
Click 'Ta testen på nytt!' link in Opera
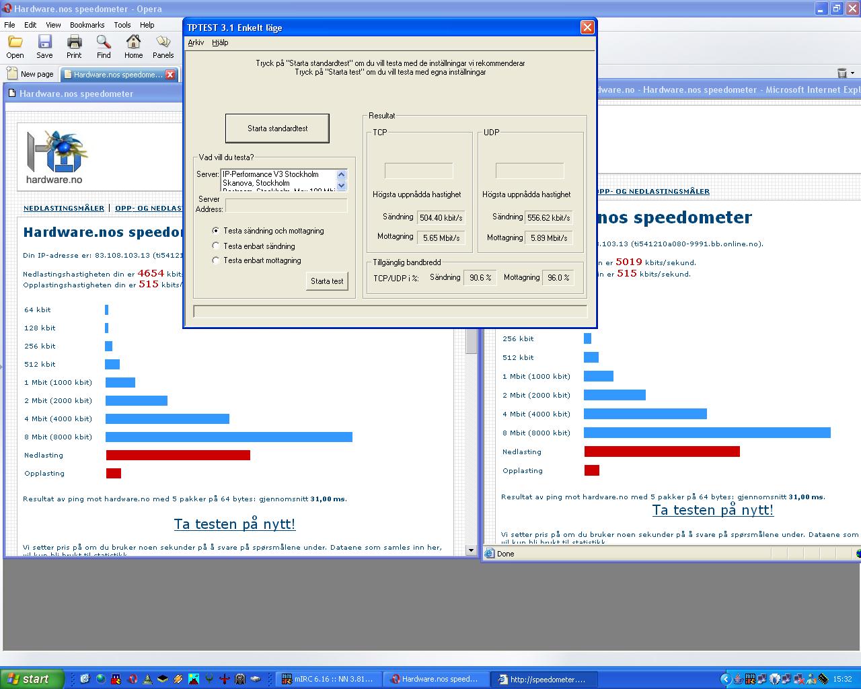tap(234, 523)
